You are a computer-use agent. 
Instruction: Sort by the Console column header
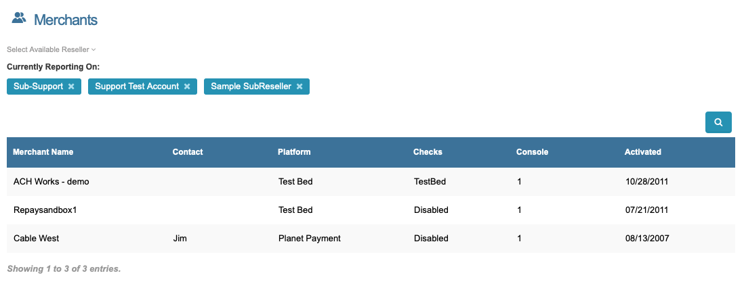pyautogui.click(x=532, y=152)
